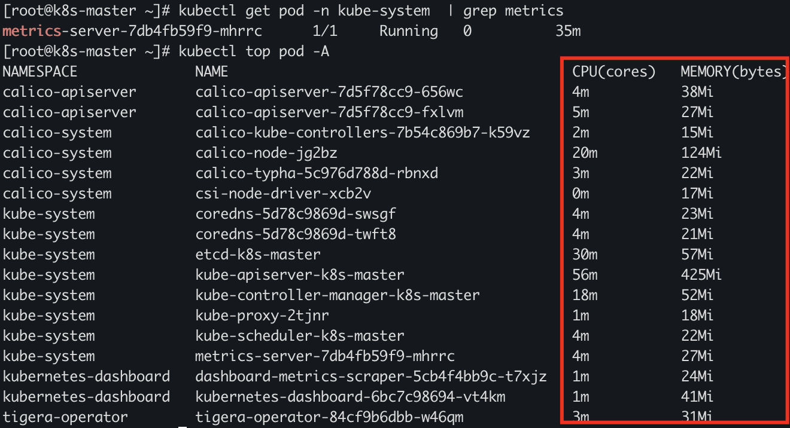Viewport: 790px width, 428px height.
Task: Click the 124Mi memory value
Action: (701, 153)
